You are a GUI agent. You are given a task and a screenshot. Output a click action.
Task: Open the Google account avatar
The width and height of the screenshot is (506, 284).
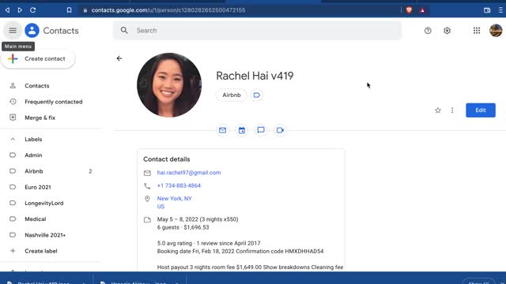(496, 31)
